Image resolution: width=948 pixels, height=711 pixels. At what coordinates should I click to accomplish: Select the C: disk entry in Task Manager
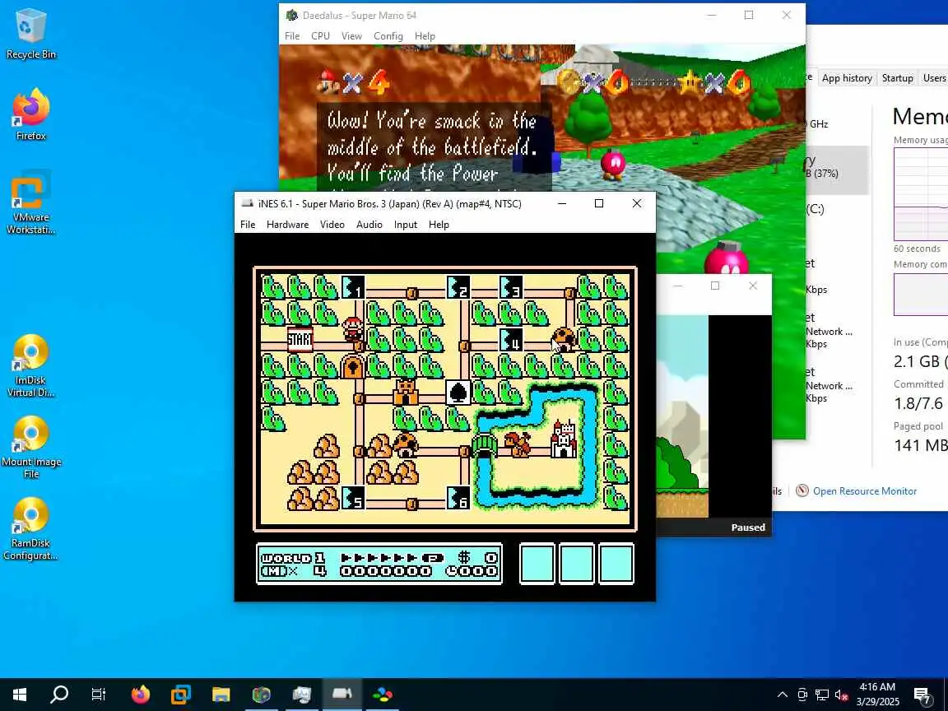(x=838, y=209)
